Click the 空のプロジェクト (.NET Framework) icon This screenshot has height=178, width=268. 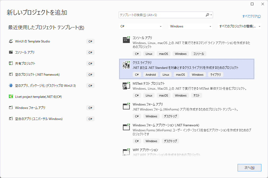click(11, 75)
